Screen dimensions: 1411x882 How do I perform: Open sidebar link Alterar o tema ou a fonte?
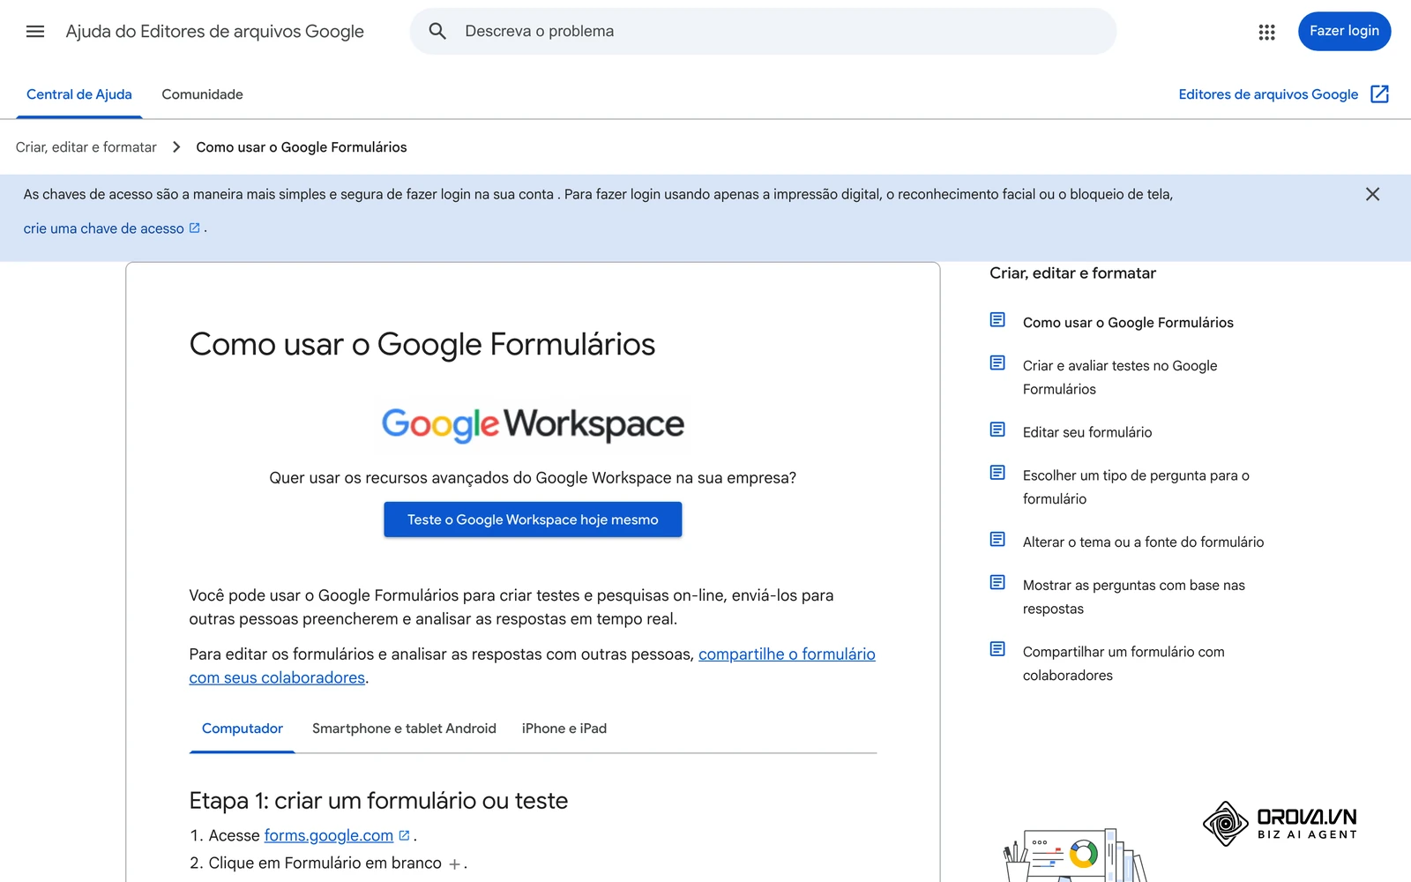tap(1143, 542)
